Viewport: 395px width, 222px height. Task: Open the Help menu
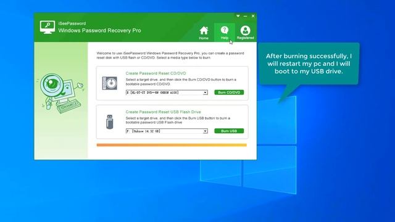click(225, 33)
